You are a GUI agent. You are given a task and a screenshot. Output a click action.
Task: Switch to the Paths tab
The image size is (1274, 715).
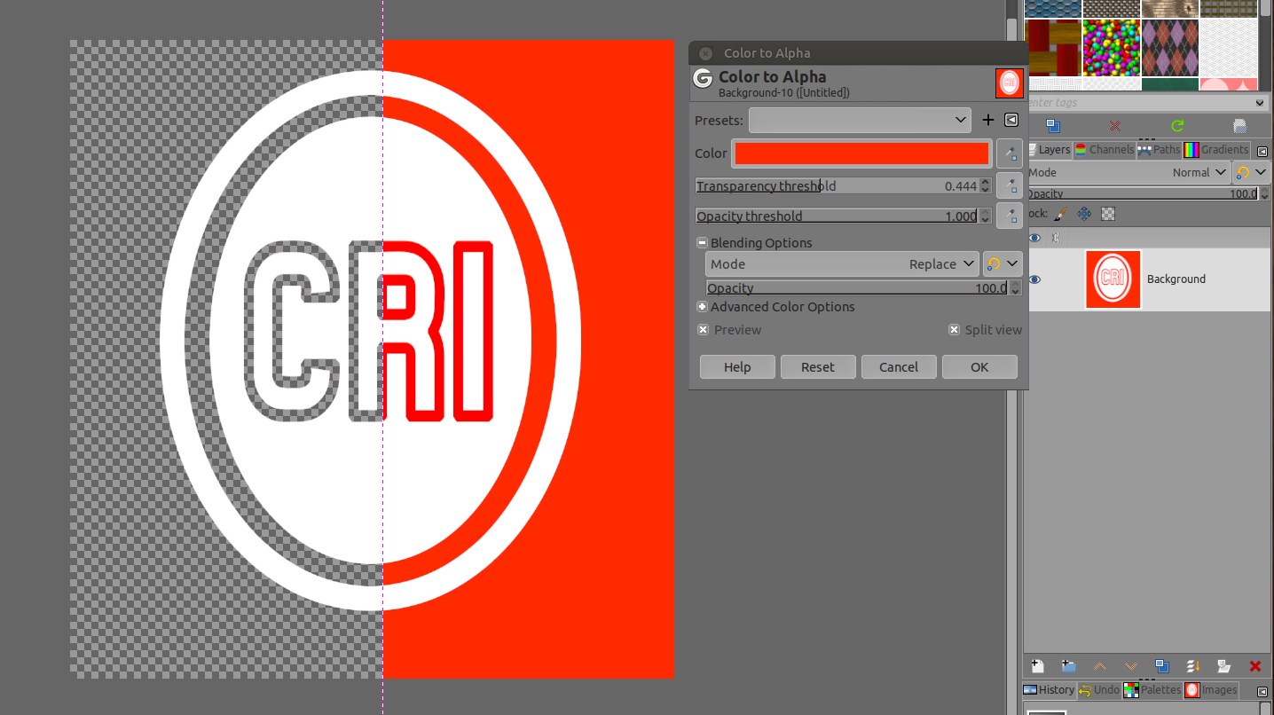[x=1160, y=150]
